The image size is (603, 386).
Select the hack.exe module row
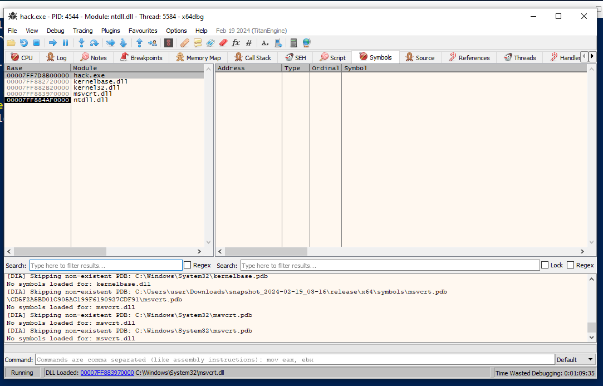(x=104, y=75)
